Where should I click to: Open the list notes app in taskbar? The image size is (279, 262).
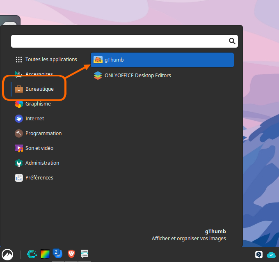pyautogui.click(x=85, y=254)
